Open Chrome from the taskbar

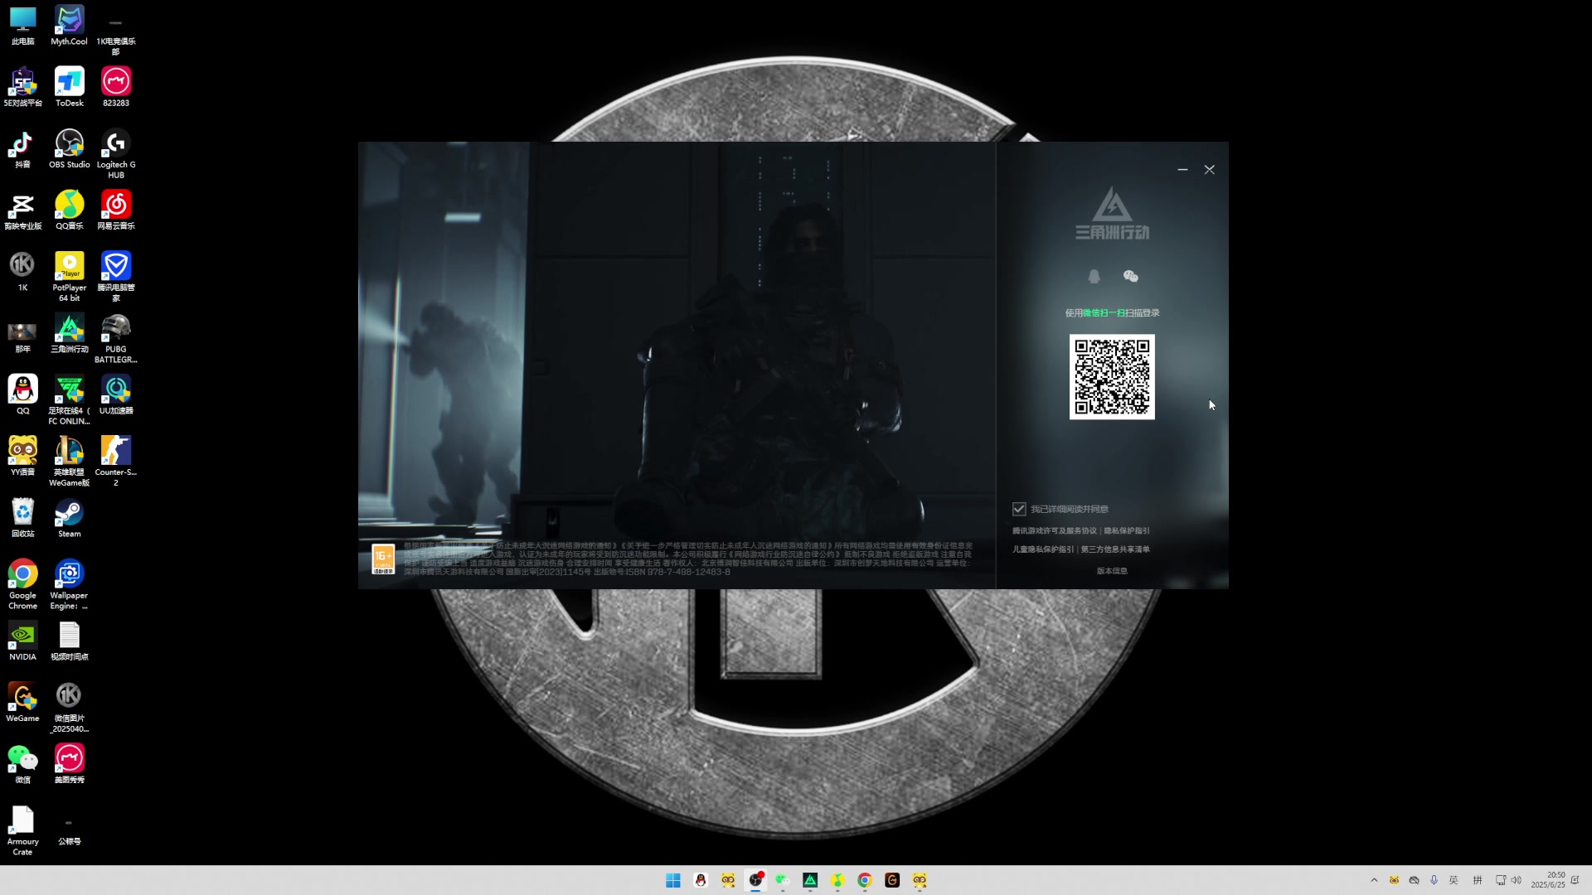point(865,880)
